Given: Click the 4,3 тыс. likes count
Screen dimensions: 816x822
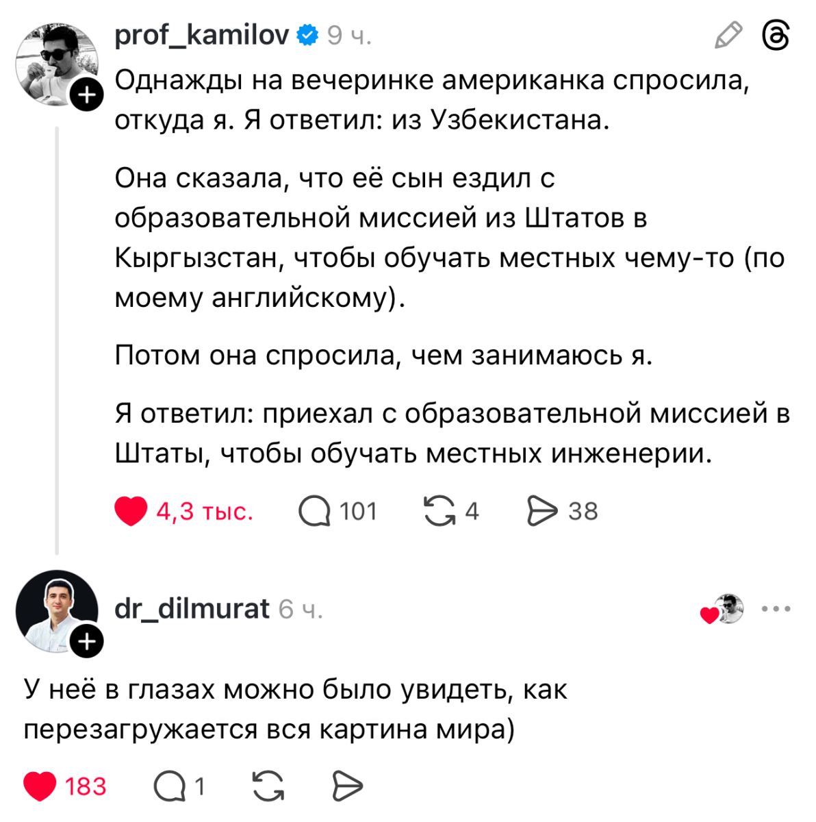Looking at the screenshot, I should pos(205,511).
